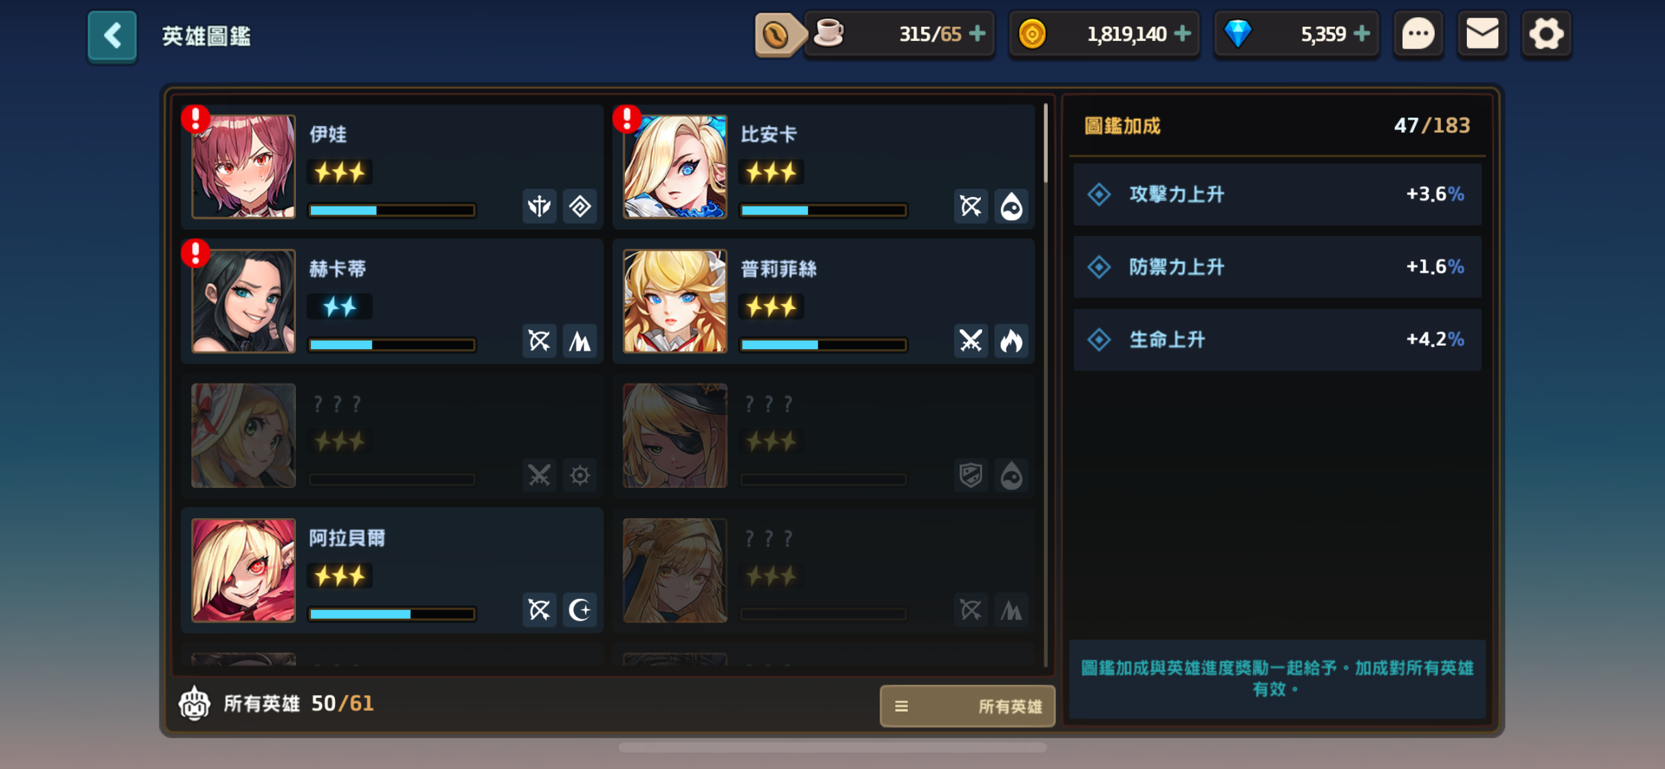This screenshot has width=1665, height=769.
Task: Open the chat speech bubble icon
Action: click(x=1418, y=34)
